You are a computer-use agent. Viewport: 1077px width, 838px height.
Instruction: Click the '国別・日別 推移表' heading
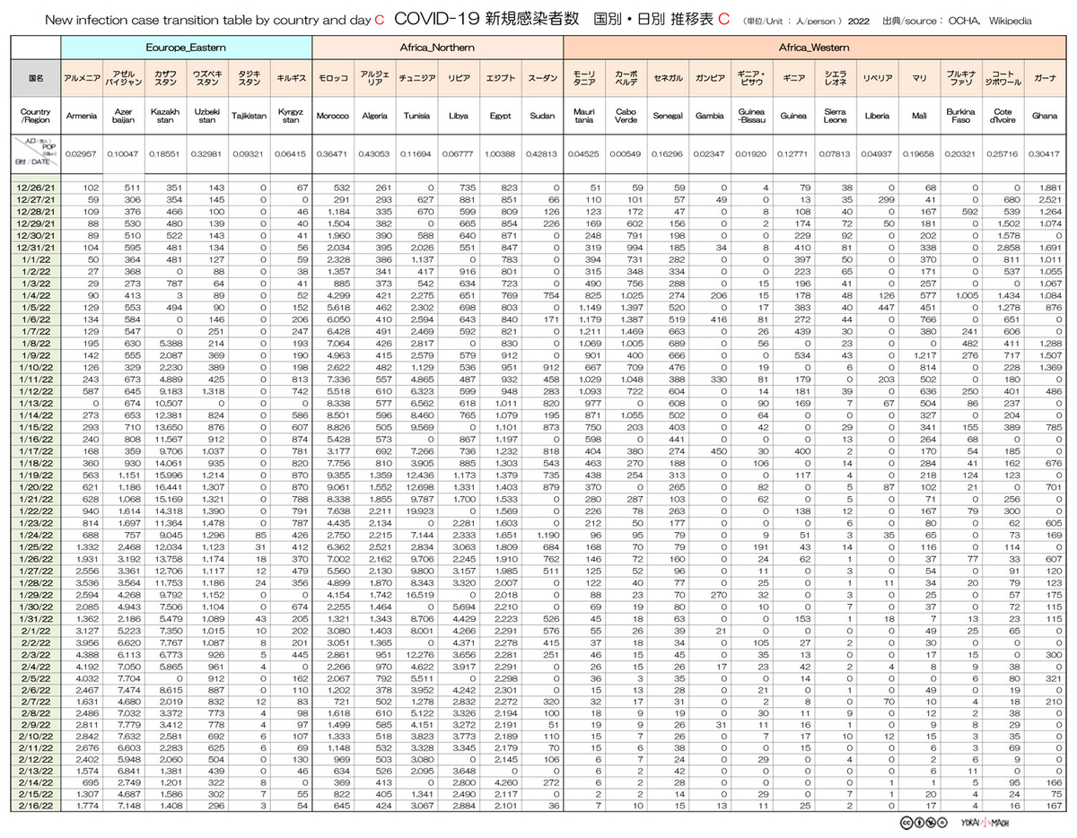(652, 18)
